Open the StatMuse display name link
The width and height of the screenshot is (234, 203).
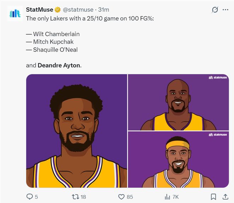click(x=39, y=10)
